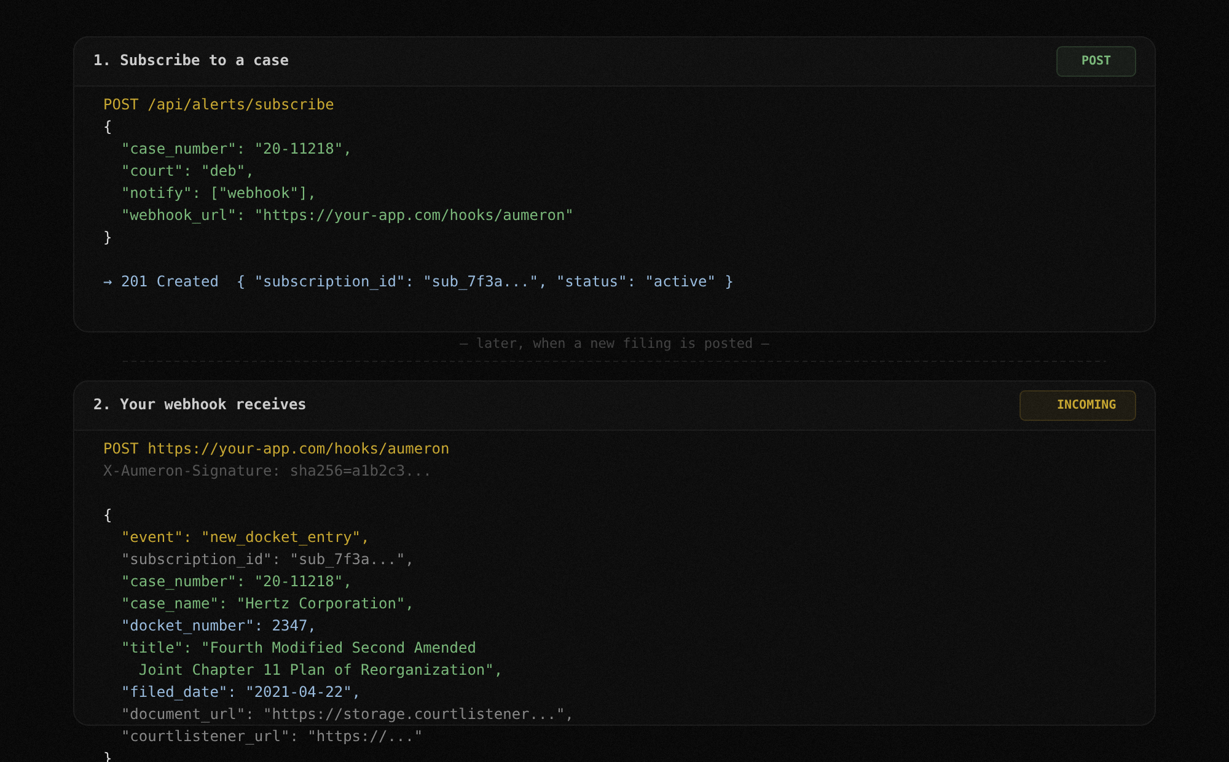Click 'Joint Chapter 11 Plan of Reorganization' line
This screenshot has height=762, width=1229.
pos(321,670)
